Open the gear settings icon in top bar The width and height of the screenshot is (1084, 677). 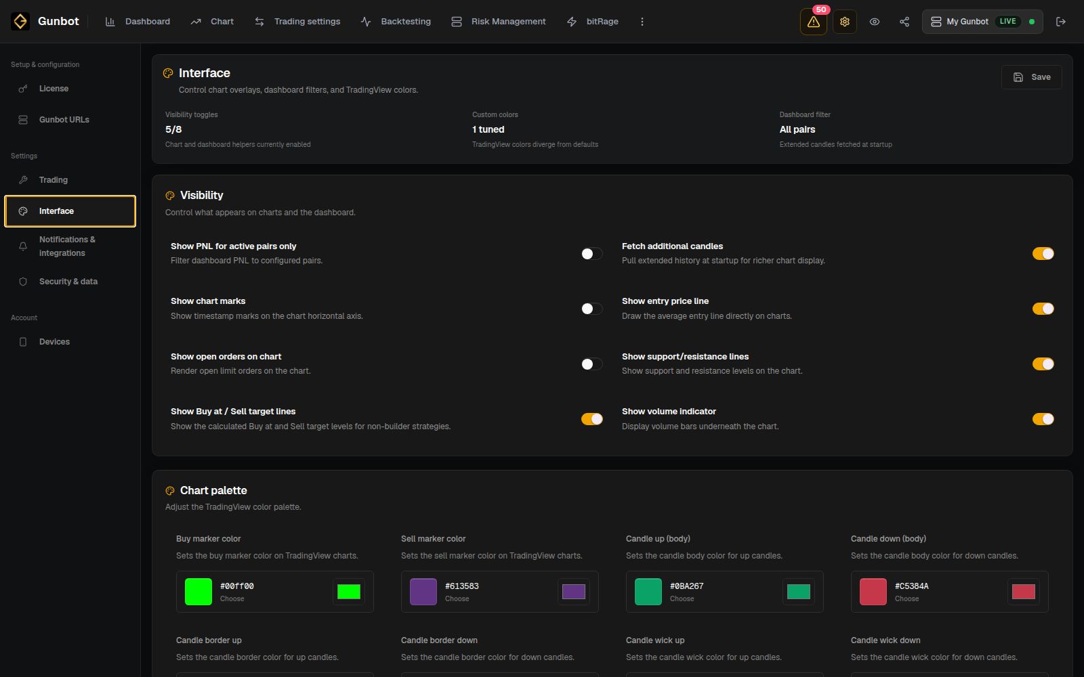point(845,22)
